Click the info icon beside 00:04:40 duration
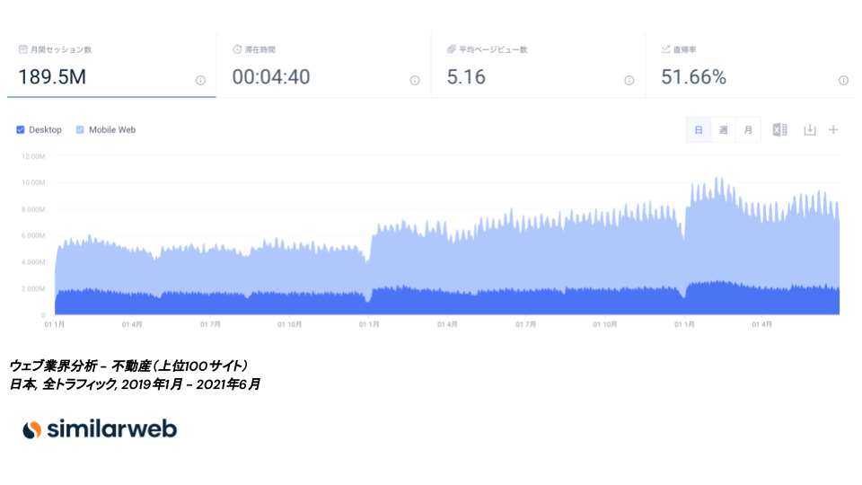Viewport: 862px width, 485px height. 415,80
